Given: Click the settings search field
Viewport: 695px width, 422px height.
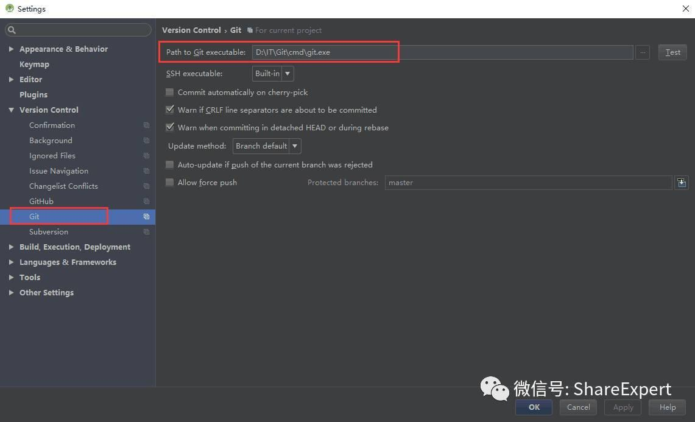Looking at the screenshot, I should pos(78,30).
